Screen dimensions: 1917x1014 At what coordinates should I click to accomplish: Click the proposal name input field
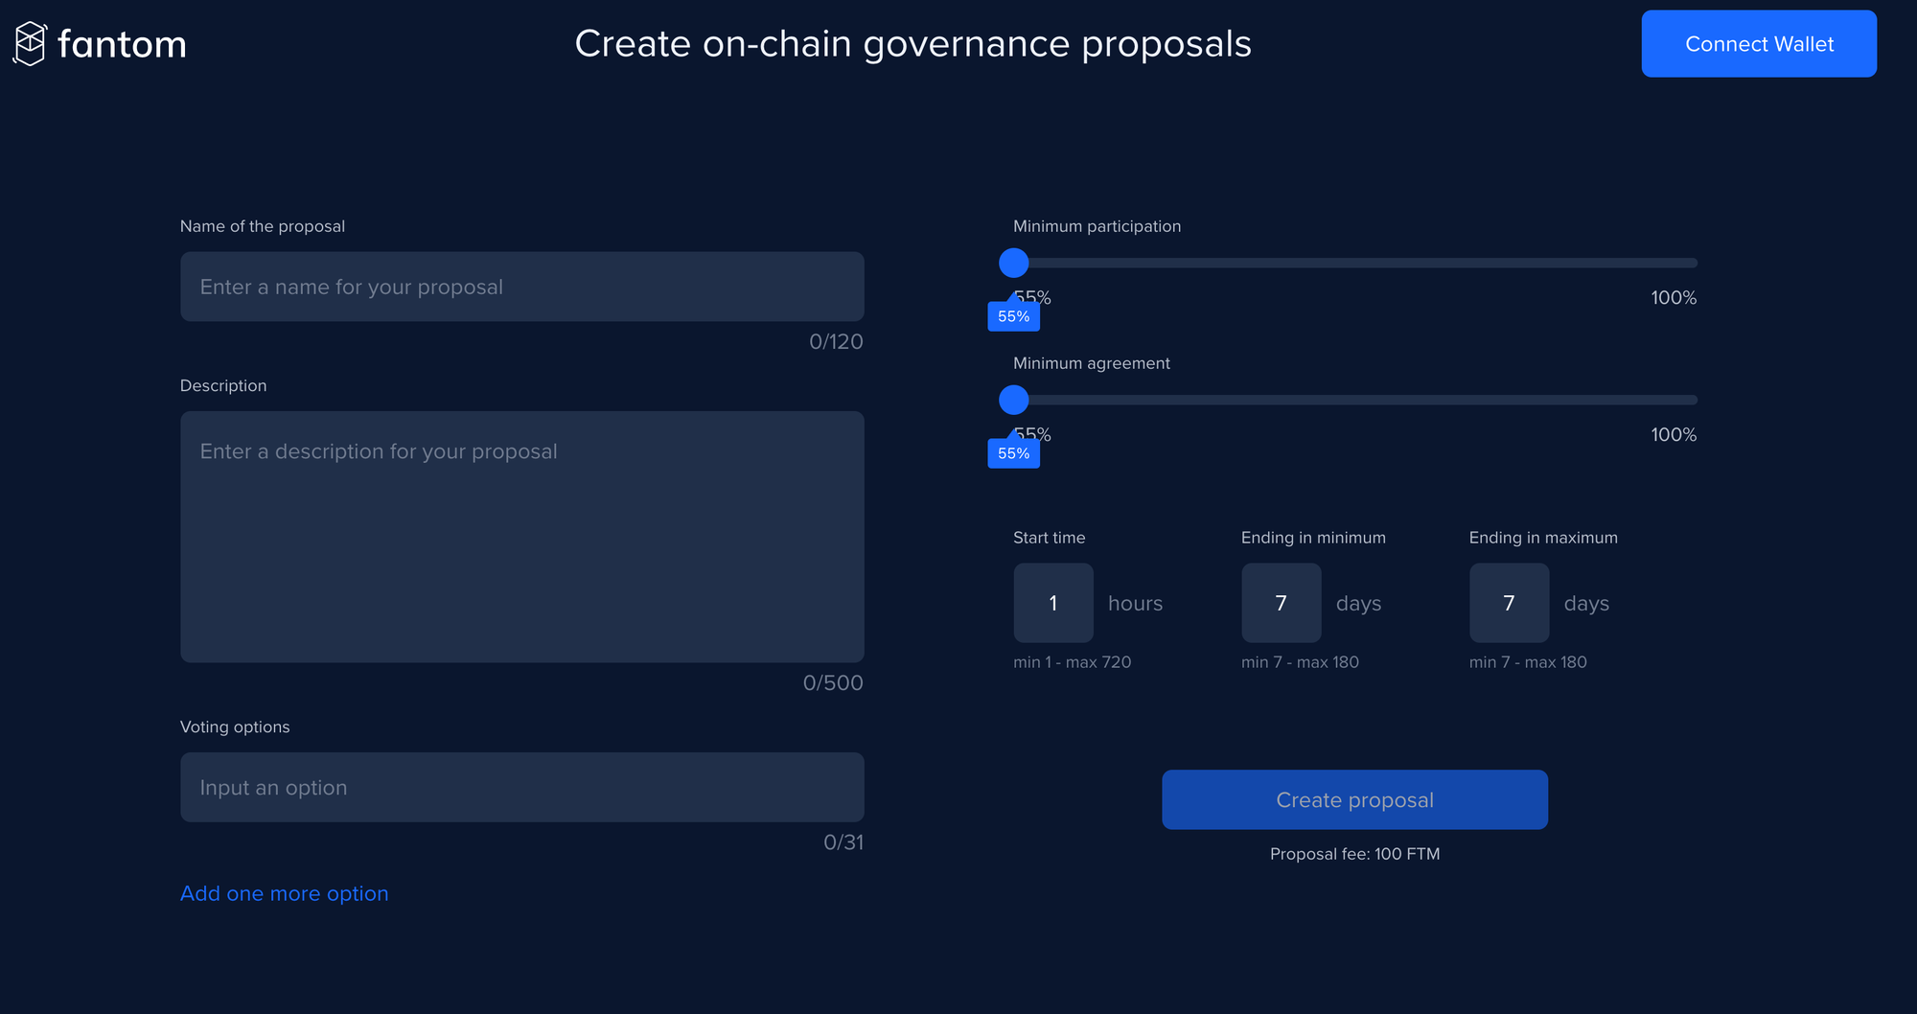(x=521, y=286)
